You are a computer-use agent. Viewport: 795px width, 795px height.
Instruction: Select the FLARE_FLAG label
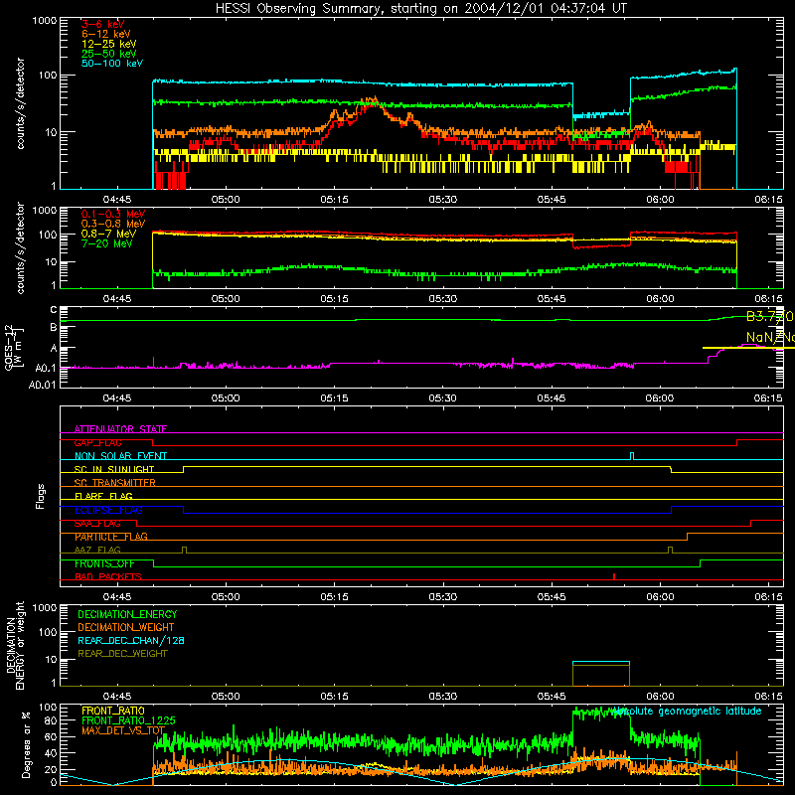(x=103, y=496)
